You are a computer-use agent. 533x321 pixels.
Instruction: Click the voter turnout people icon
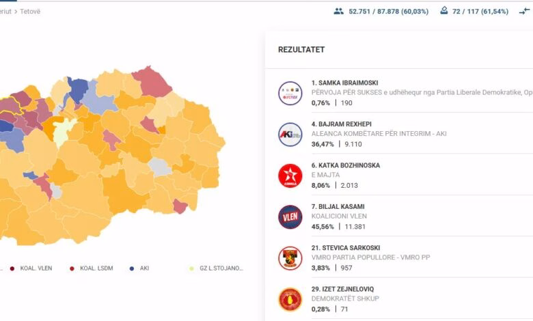[x=339, y=11]
